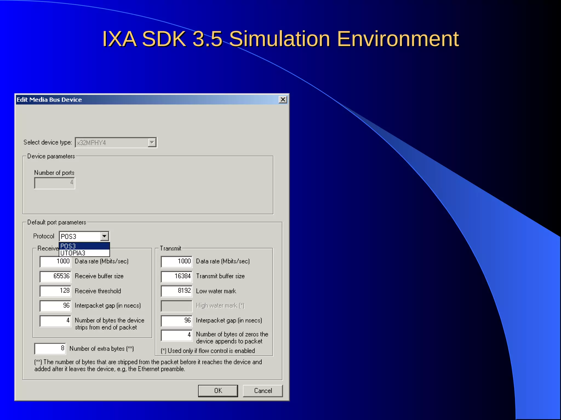Image resolution: width=561 pixels, height=420 pixels.
Task: Select UTOPIA3 in the protocol list
Action: click(x=84, y=253)
